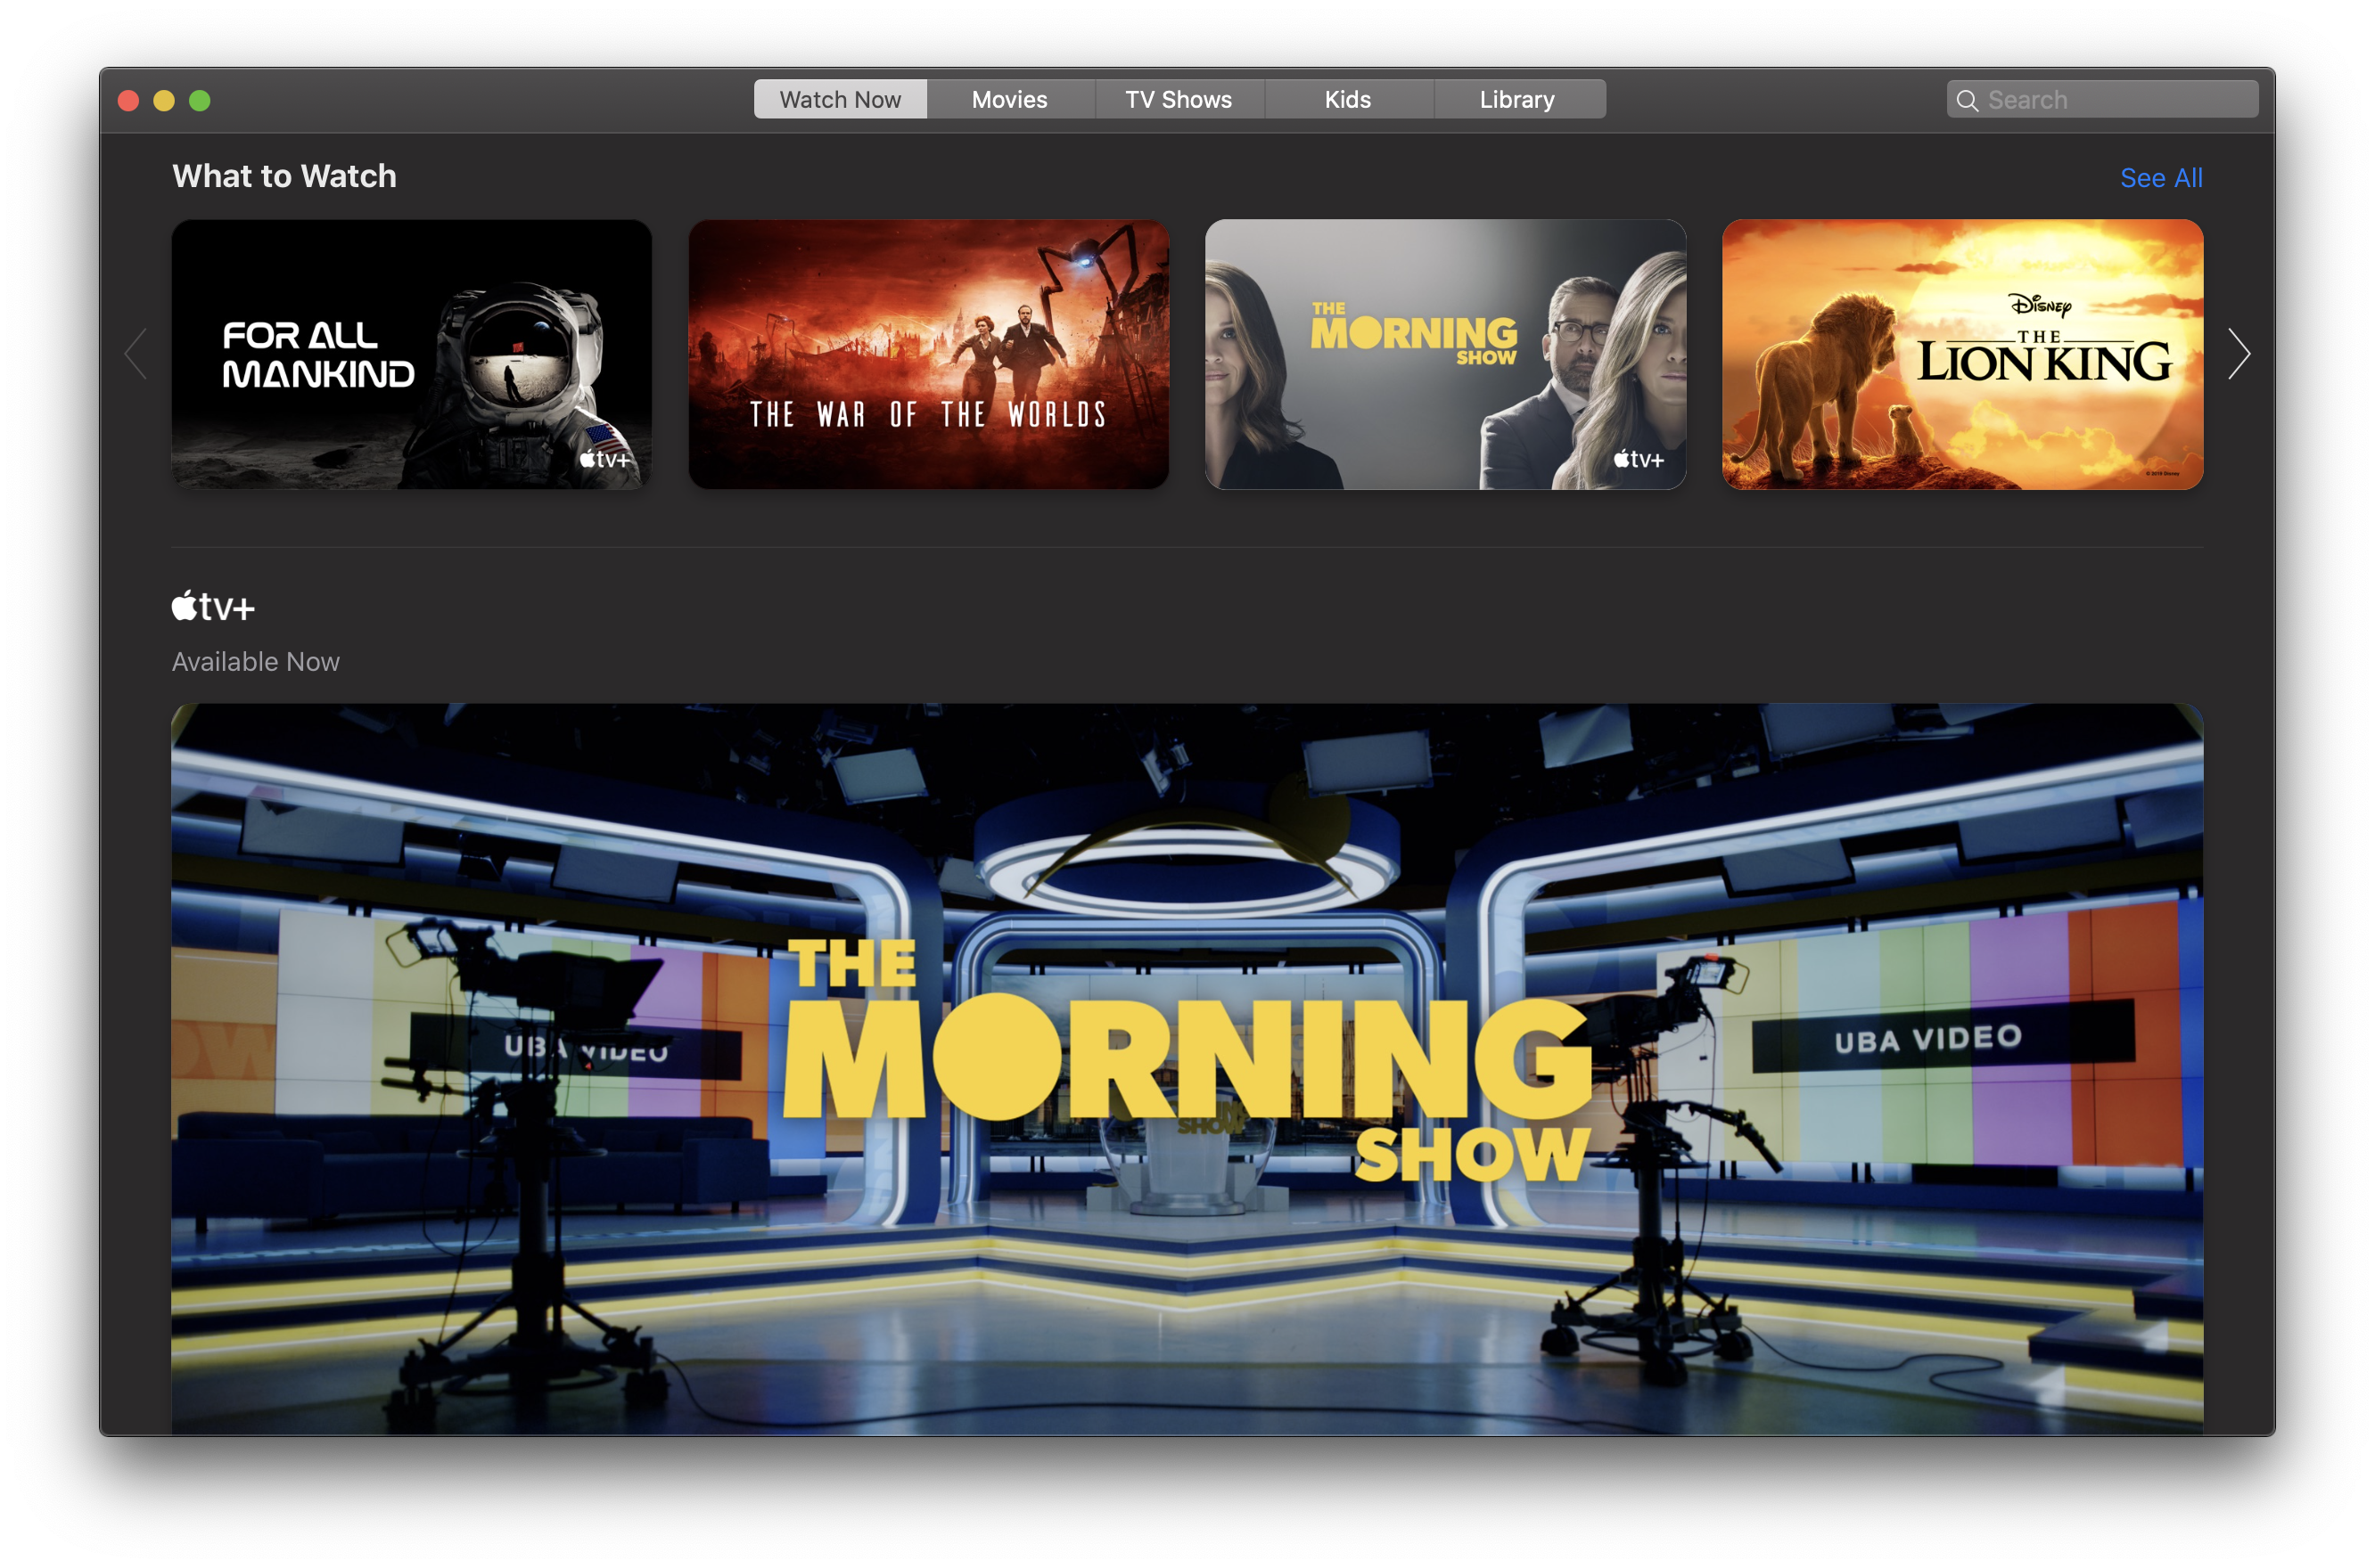Image resolution: width=2375 pixels, height=1568 pixels.
Task: Click the See All link
Action: click(2161, 178)
